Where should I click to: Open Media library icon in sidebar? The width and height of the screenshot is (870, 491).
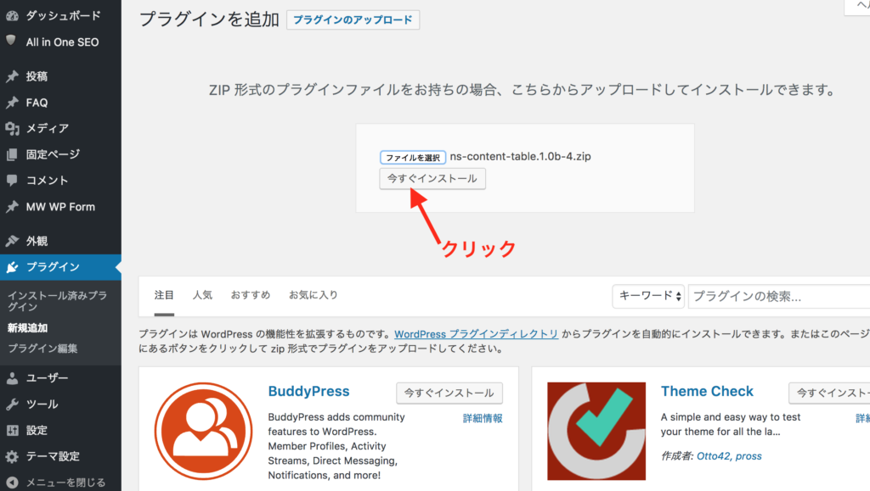point(12,128)
